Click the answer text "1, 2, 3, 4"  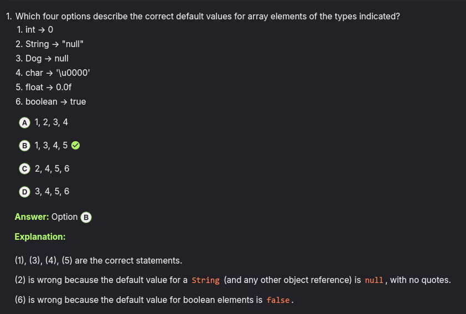click(51, 122)
